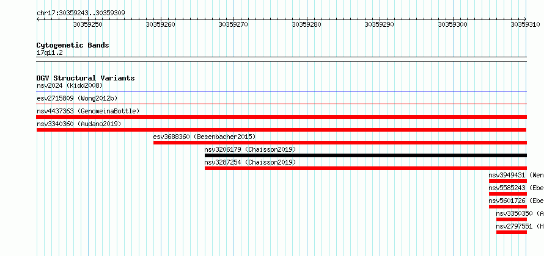This screenshot has height=256, width=544.
Task: Click the short red bar under nsv5601726
Action: click(508, 207)
